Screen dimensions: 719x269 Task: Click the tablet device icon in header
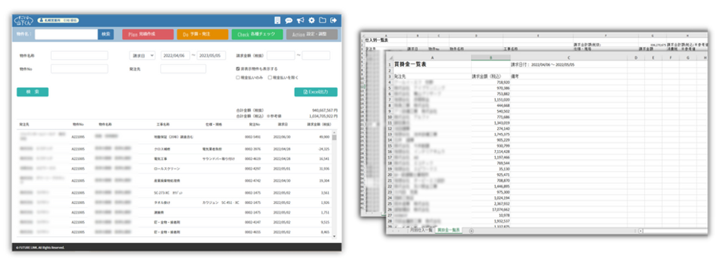[x=277, y=20]
